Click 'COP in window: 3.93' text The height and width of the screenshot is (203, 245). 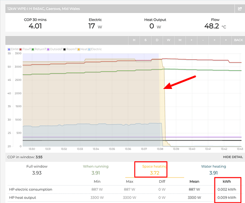(25, 157)
